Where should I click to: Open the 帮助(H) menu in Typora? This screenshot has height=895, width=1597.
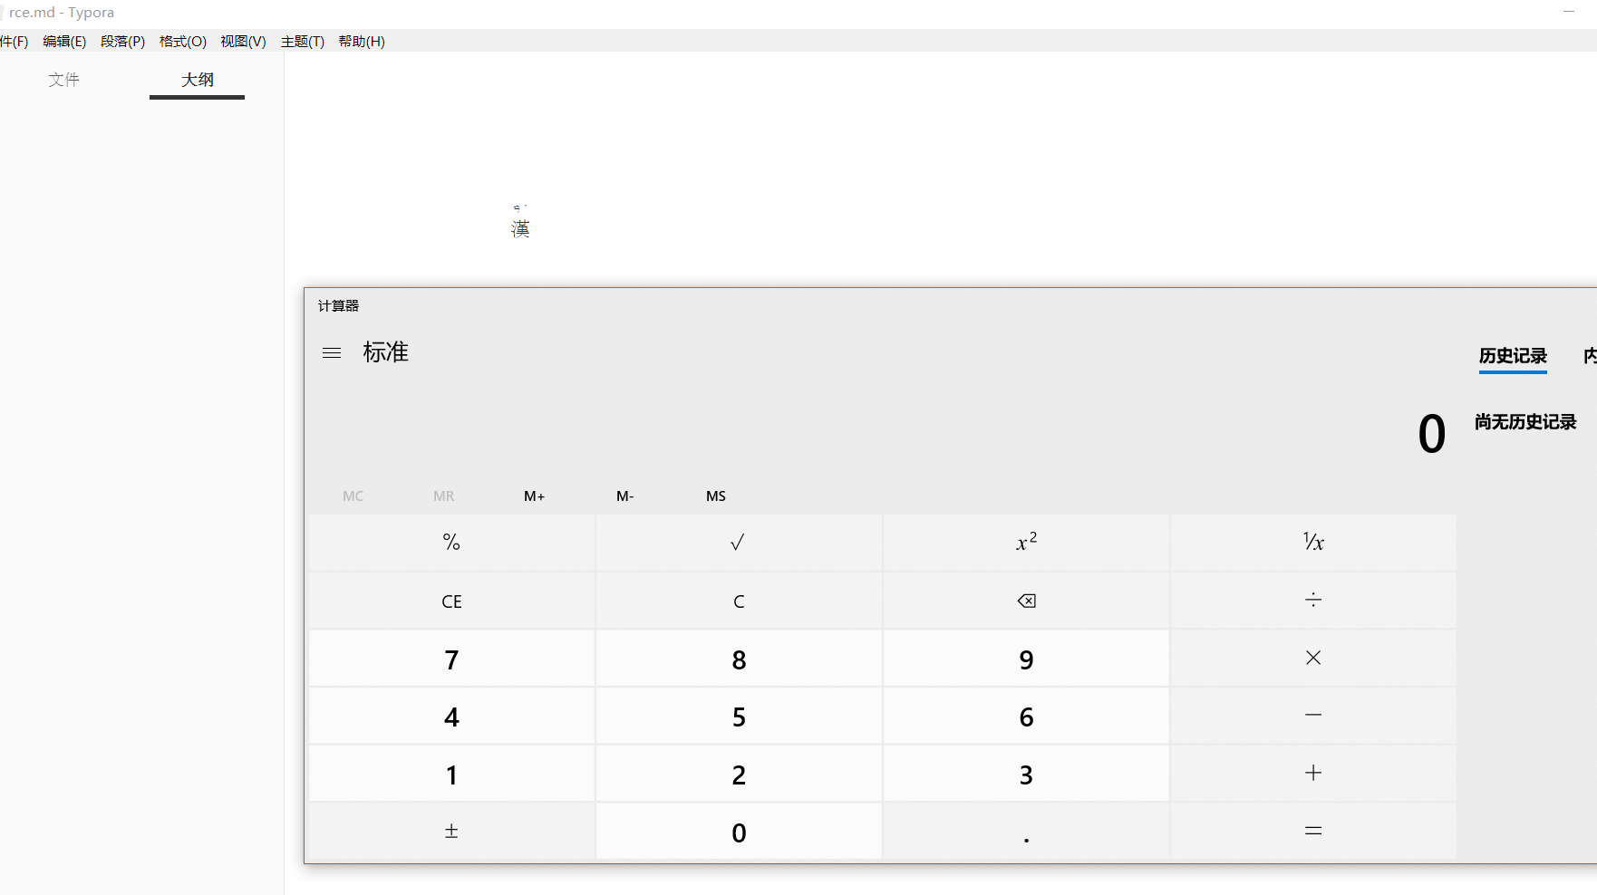[361, 41]
